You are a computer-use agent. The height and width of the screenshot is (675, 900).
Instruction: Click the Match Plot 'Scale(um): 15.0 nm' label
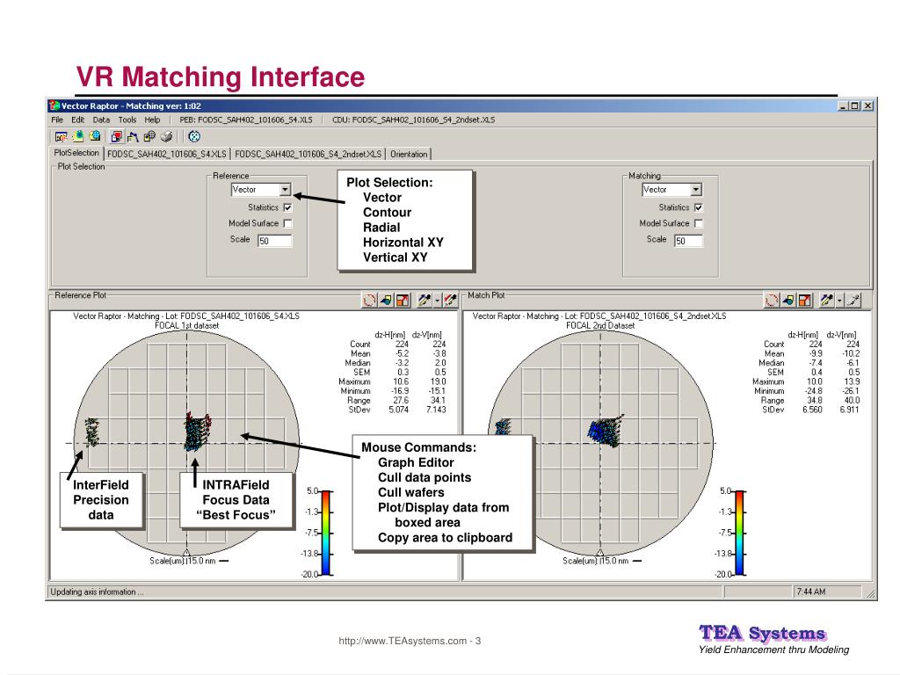[595, 561]
